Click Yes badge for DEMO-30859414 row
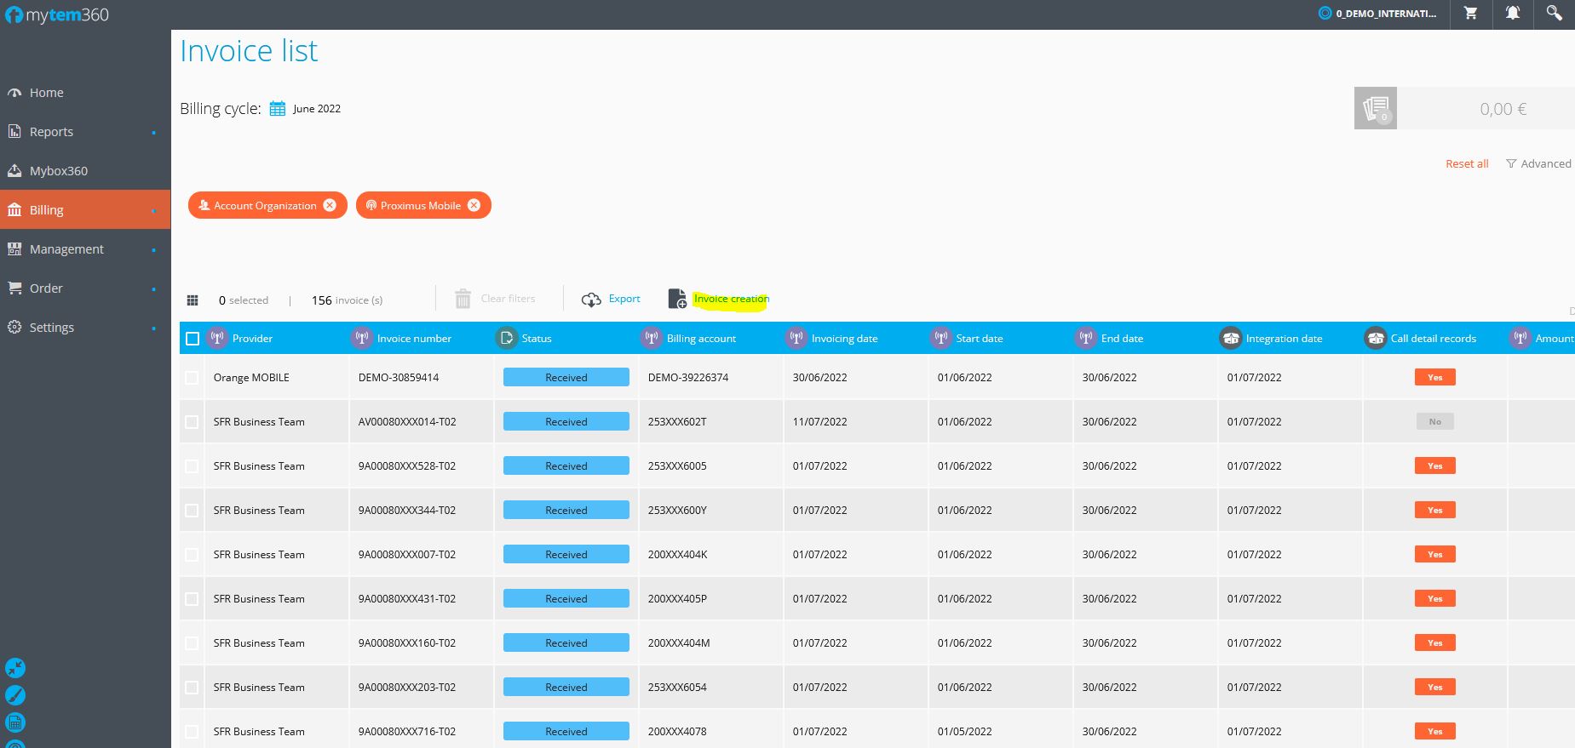This screenshot has height=748, width=1575. (x=1435, y=377)
